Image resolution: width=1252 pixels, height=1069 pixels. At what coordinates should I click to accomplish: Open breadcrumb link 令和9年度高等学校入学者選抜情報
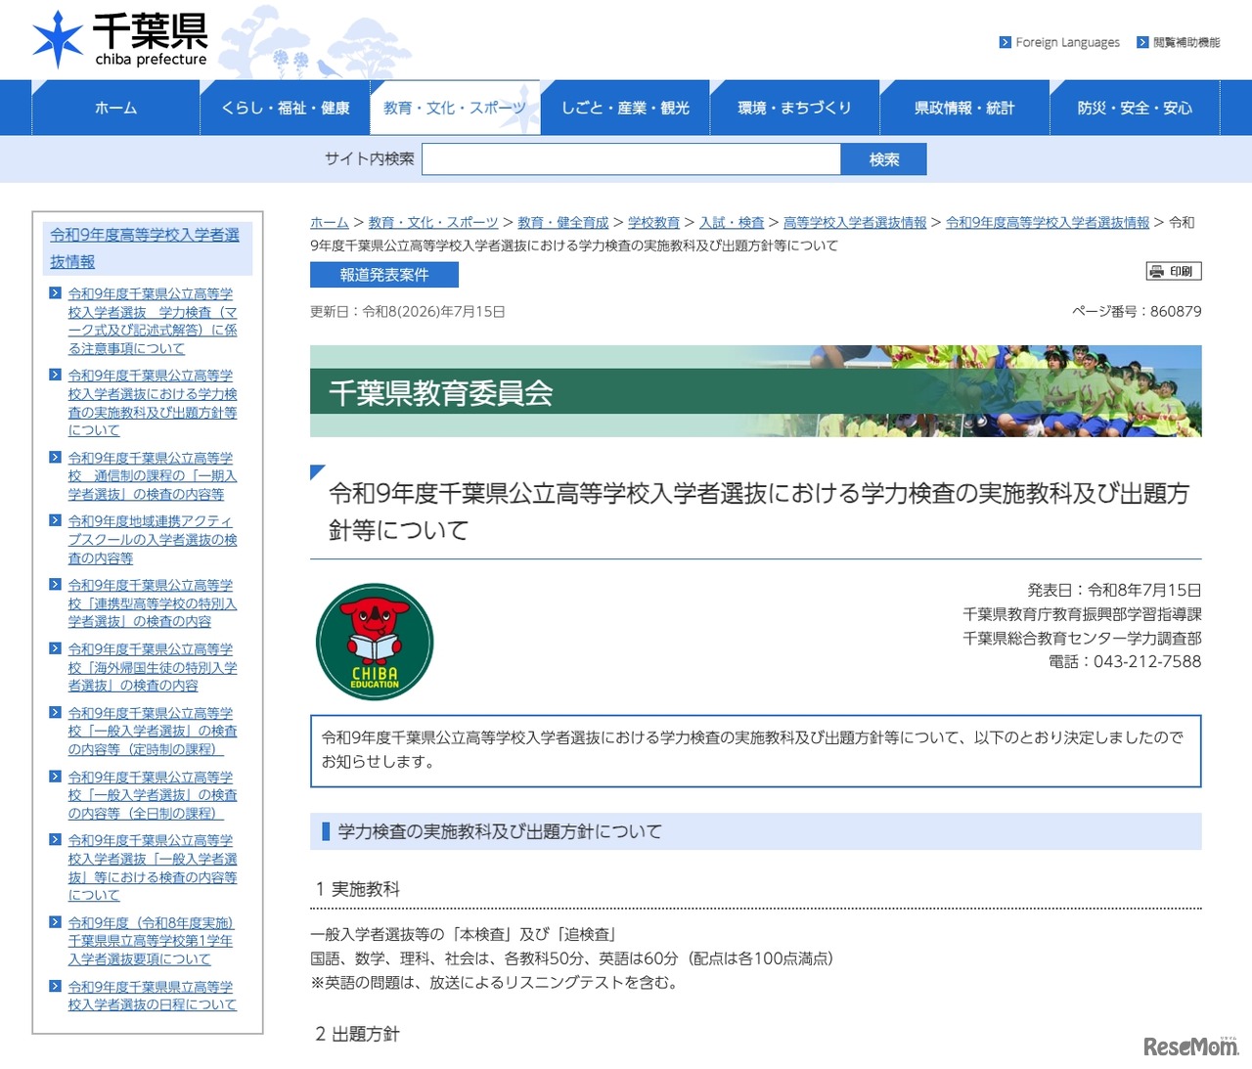[x=1048, y=223]
